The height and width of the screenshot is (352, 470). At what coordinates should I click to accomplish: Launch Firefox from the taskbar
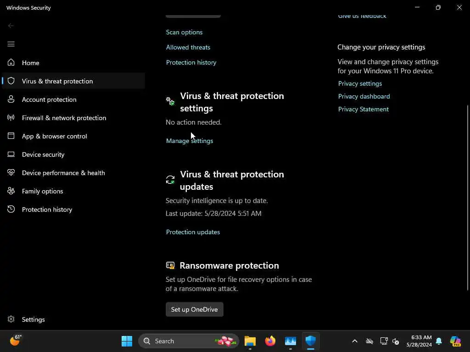tap(270, 341)
